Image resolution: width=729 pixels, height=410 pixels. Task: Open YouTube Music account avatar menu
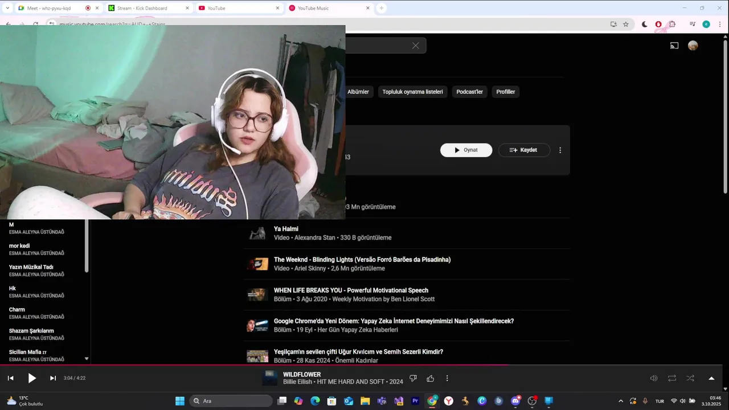(x=693, y=46)
